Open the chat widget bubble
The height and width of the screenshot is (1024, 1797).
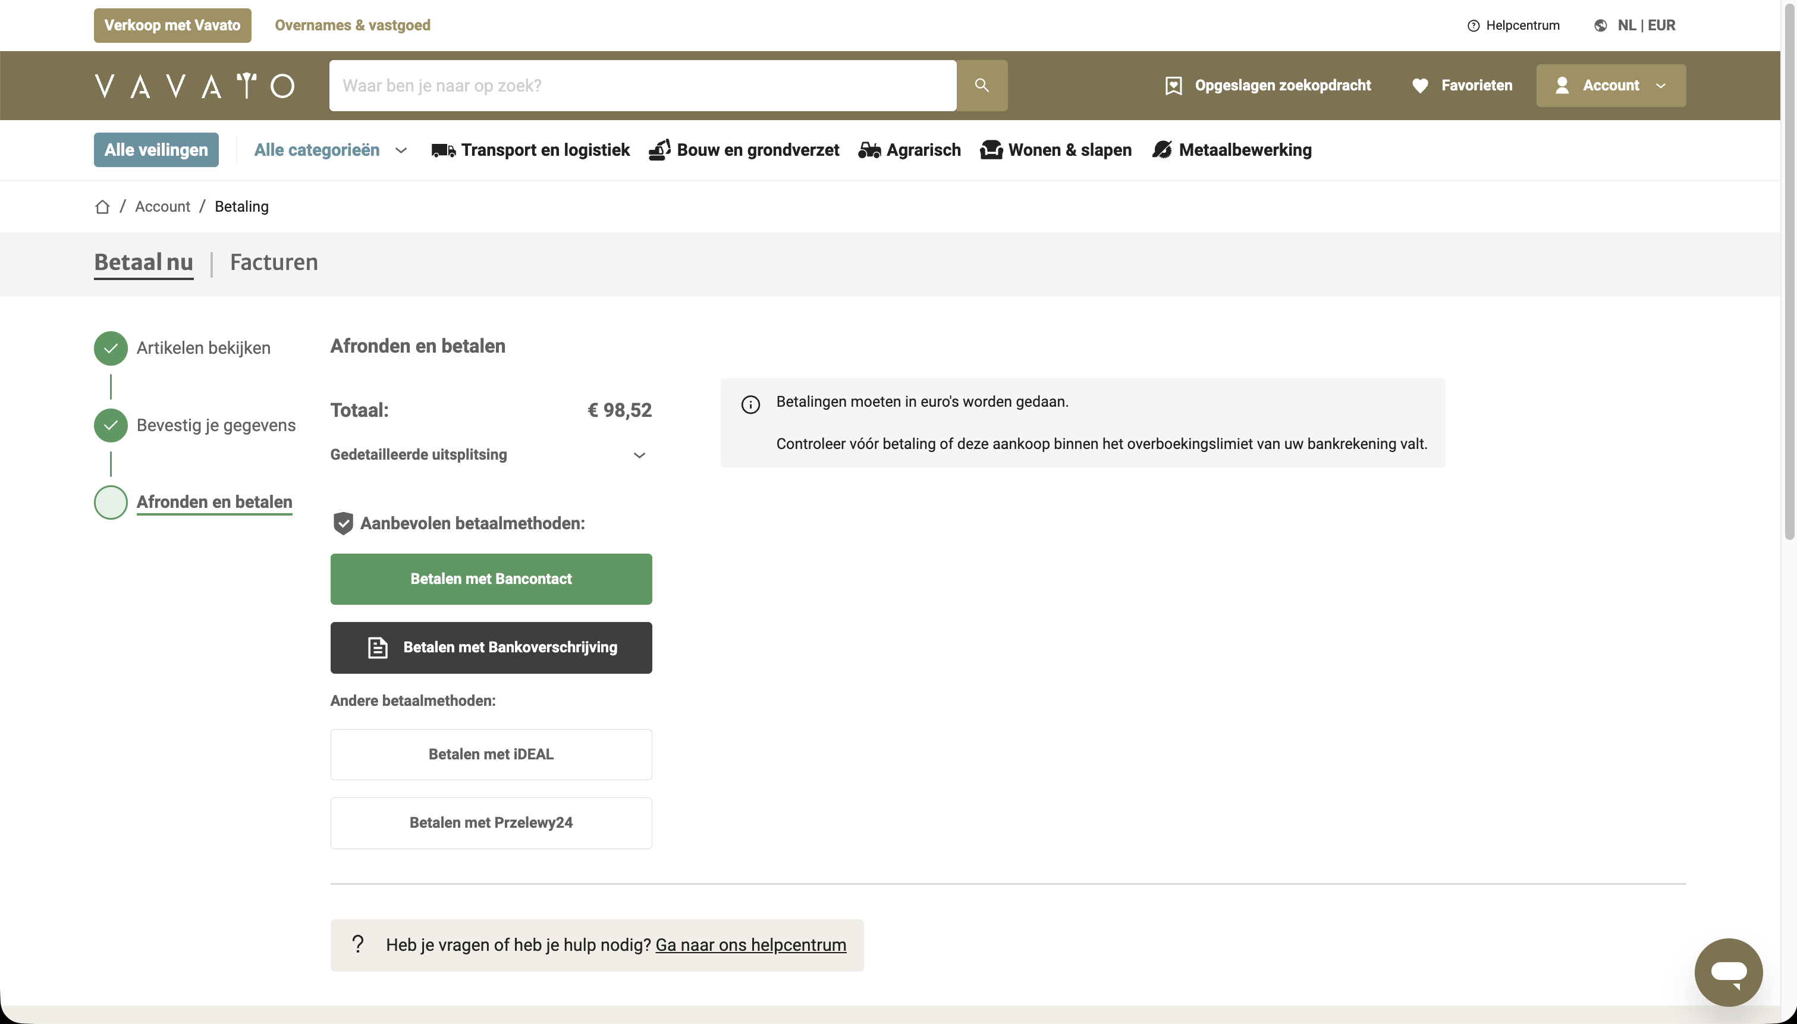click(1728, 972)
